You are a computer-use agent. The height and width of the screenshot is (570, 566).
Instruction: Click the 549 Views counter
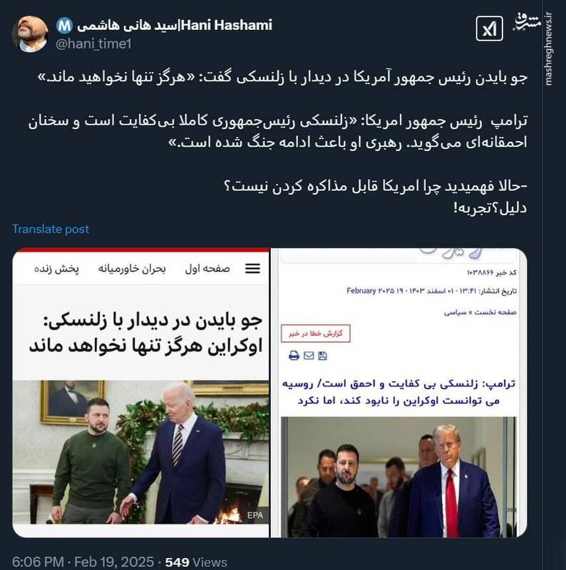pos(196,562)
